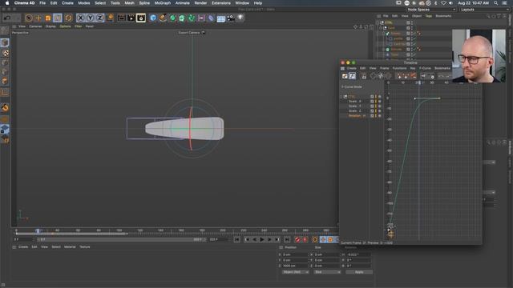Click the Position X input field
The image size is (513, 288).
(296, 254)
